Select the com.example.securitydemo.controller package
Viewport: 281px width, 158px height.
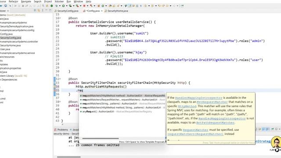click(19, 42)
